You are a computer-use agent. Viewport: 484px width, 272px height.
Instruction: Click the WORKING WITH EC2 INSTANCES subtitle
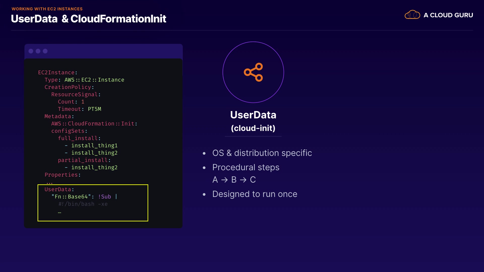click(x=47, y=9)
